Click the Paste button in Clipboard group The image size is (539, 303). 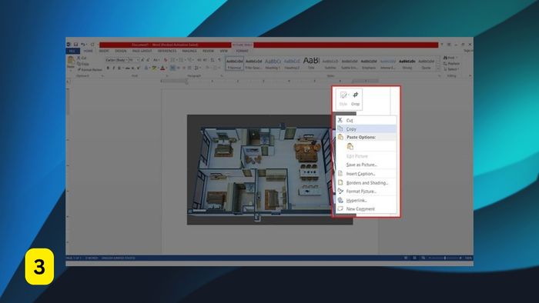[x=71, y=63]
